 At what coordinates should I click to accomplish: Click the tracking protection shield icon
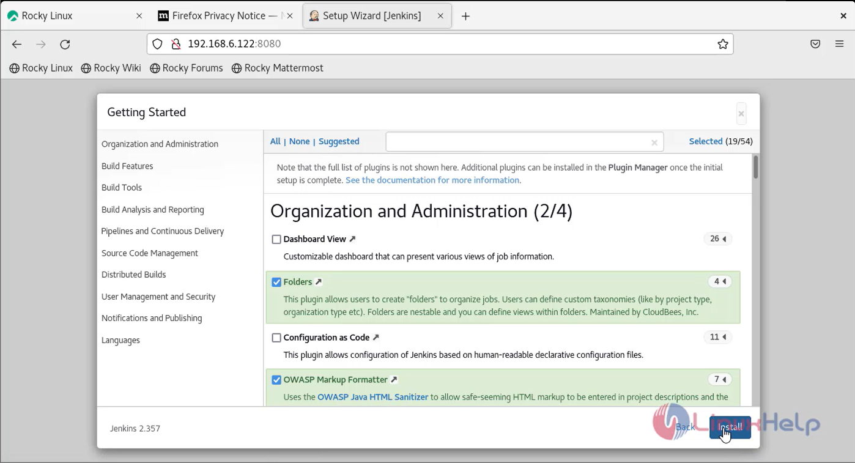click(158, 44)
